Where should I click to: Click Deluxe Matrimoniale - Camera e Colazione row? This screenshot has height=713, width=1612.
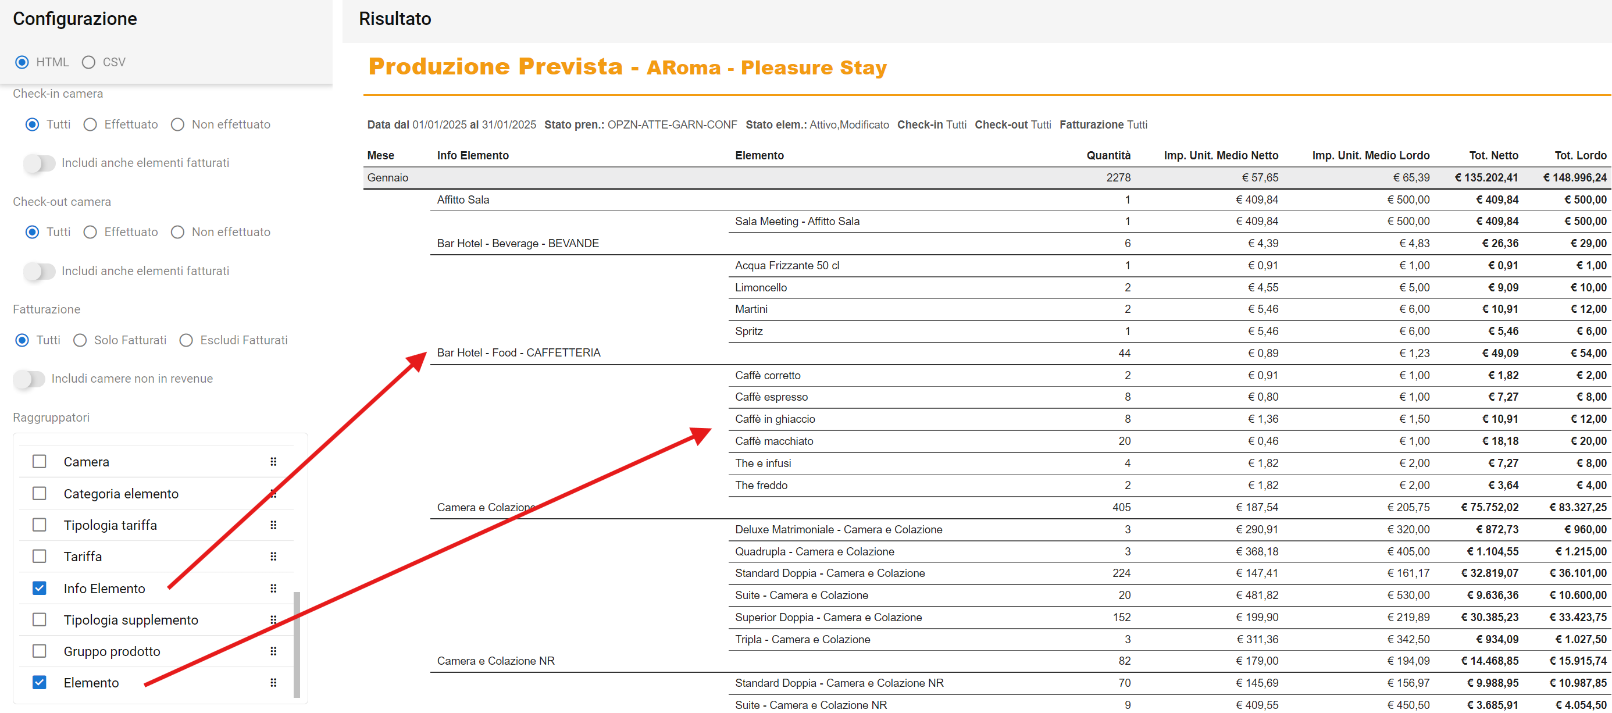coord(1169,530)
